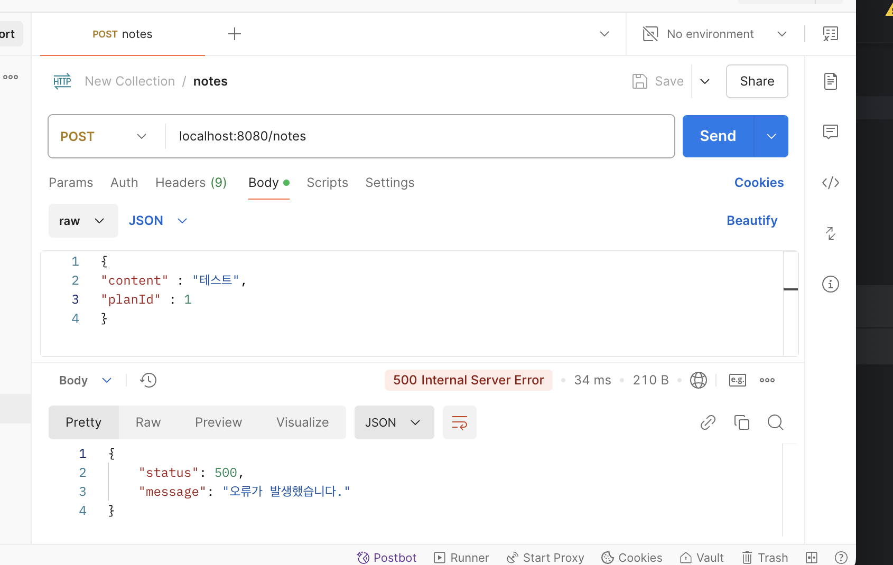893x565 pixels.
Task: Click the Share button
Action: (757, 81)
